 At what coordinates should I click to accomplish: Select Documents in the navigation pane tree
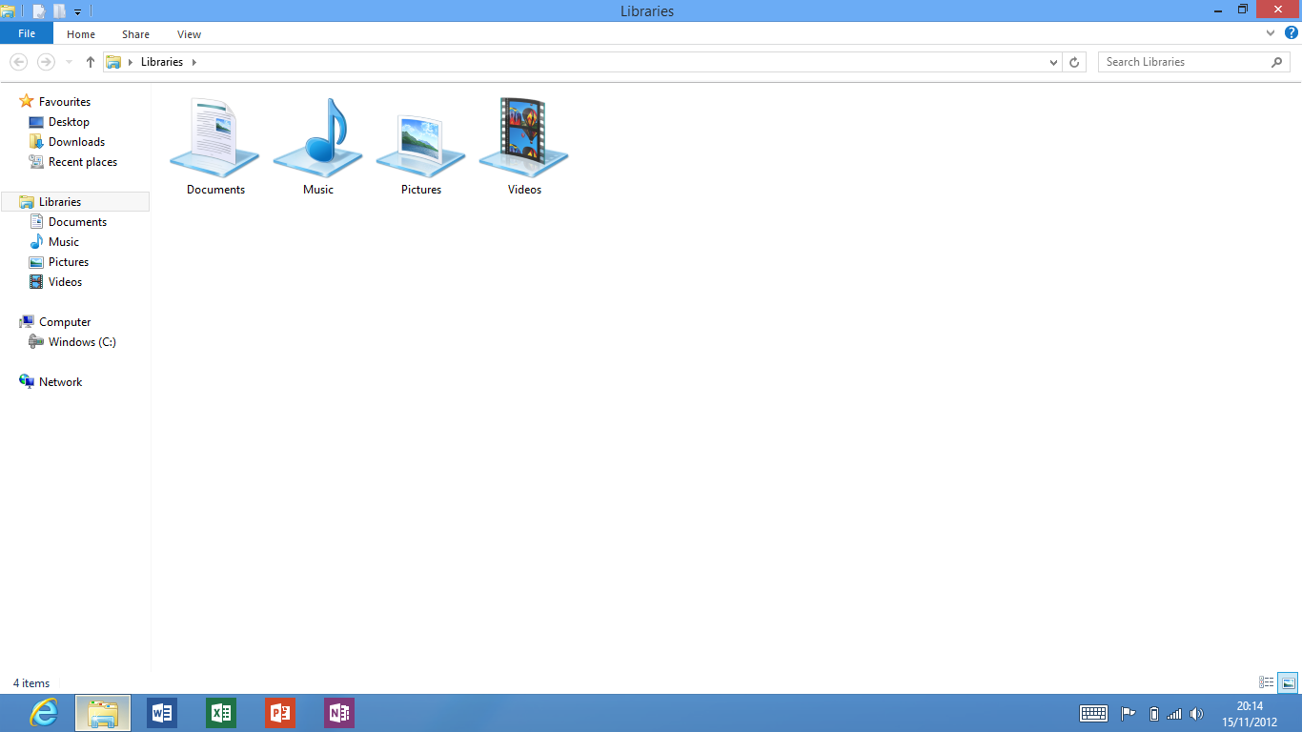(x=77, y=222)
